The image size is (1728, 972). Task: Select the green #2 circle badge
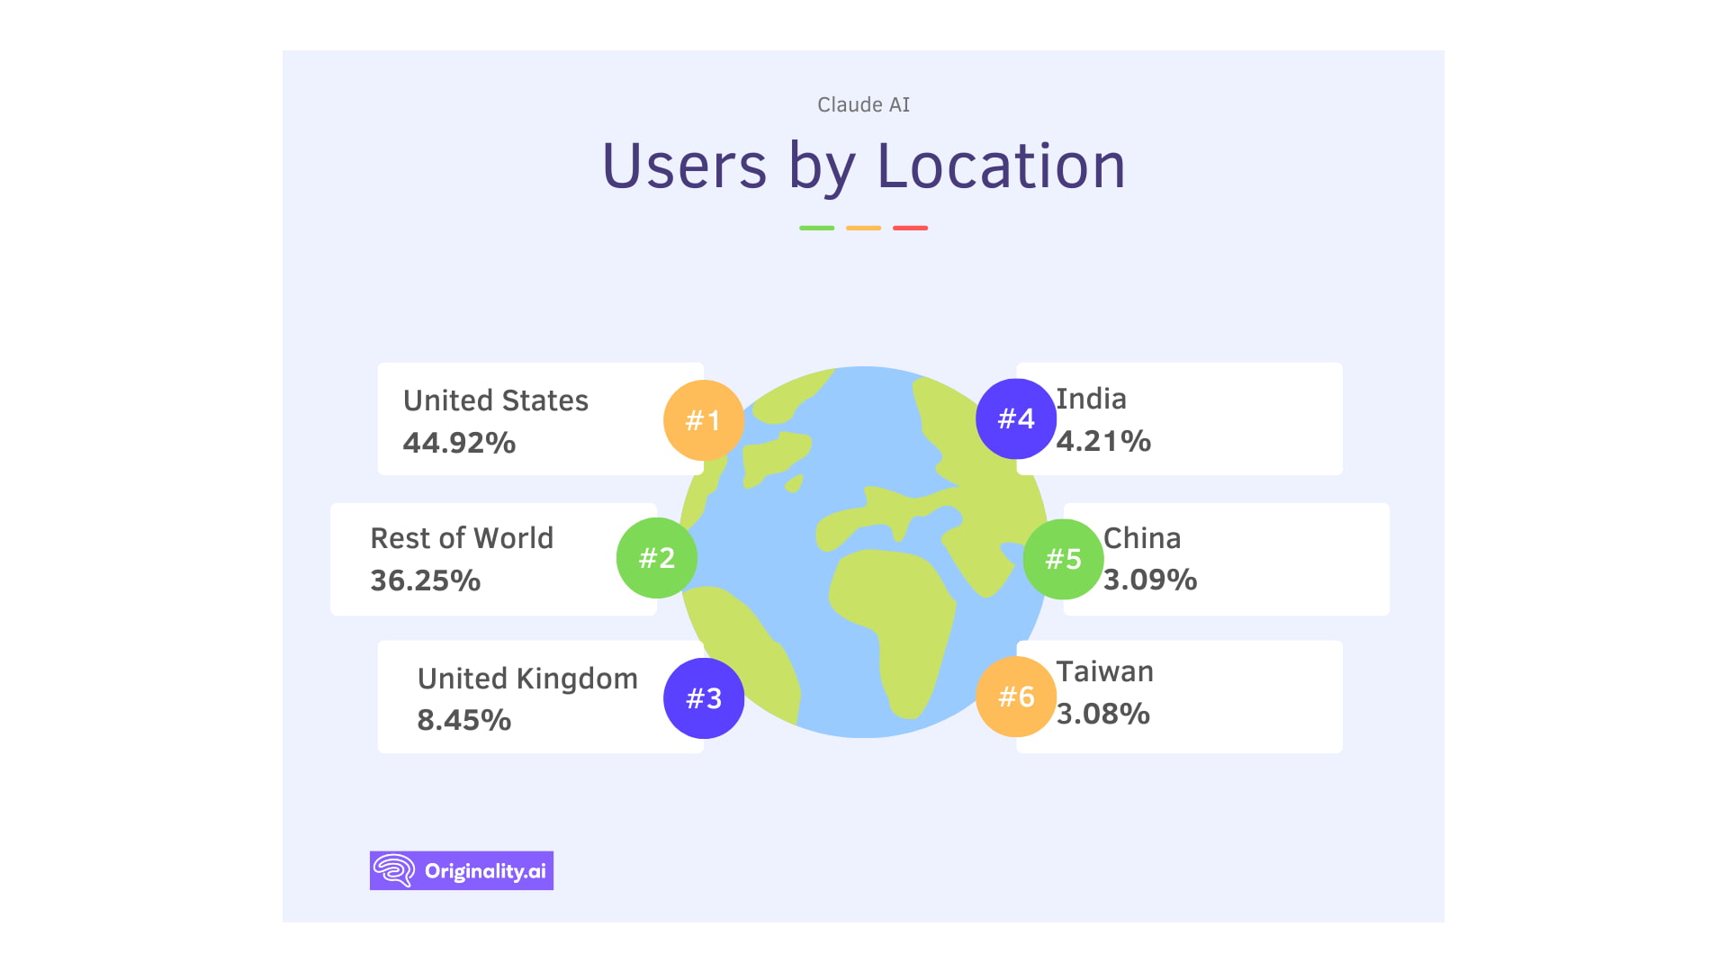coord(656,558)
